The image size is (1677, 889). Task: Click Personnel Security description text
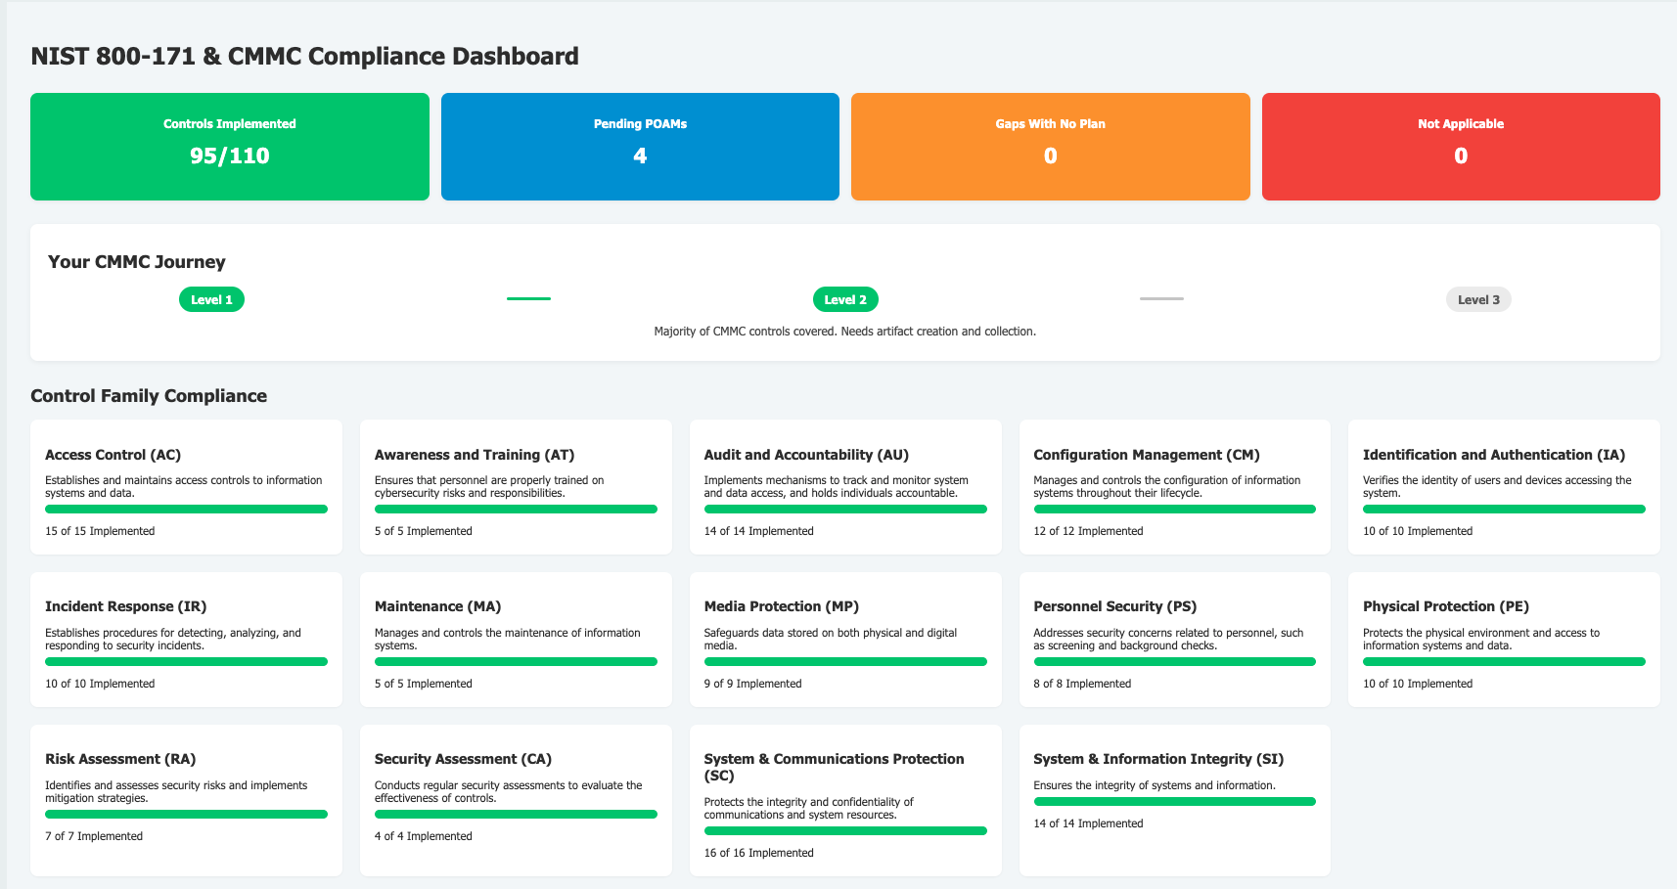click(x=1168, y=639)
